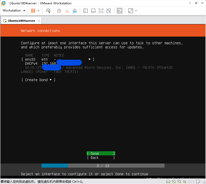Revert VM to previous snapshot

(67, 11)
